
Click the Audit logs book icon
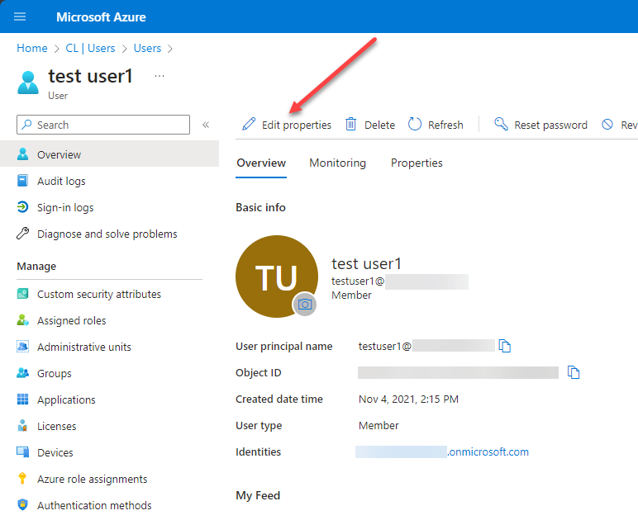click(23, 181)
